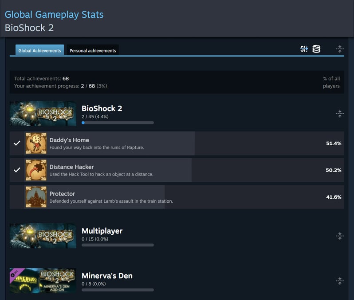Collapse all sections using top collapse icon
This screenshot has height=300, width=354.
click(340, 49)
